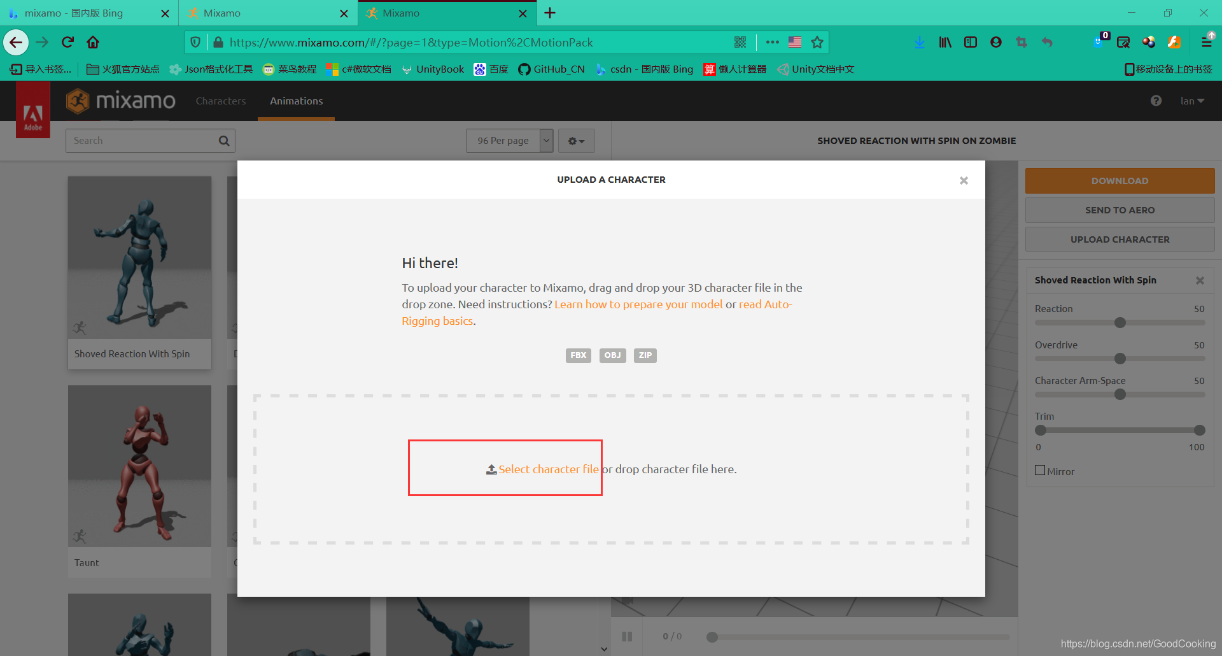Click Select character file link

click(548, 469)
